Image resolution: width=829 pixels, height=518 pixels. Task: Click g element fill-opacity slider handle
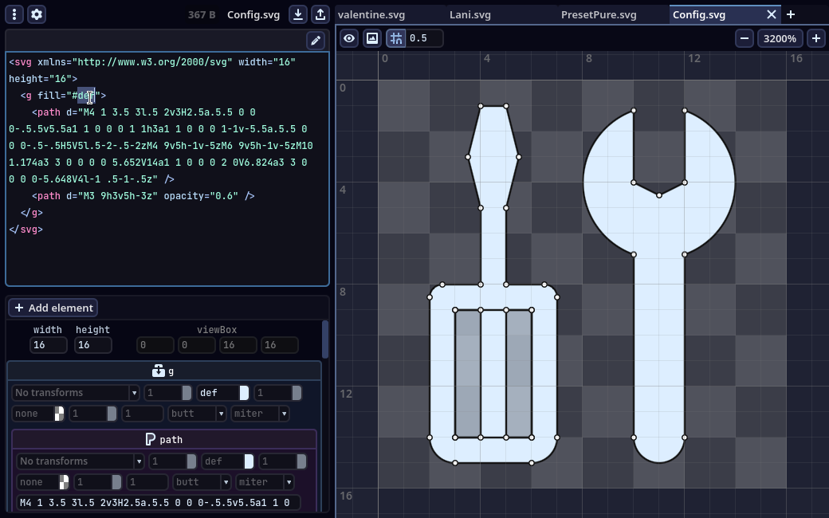297,393
